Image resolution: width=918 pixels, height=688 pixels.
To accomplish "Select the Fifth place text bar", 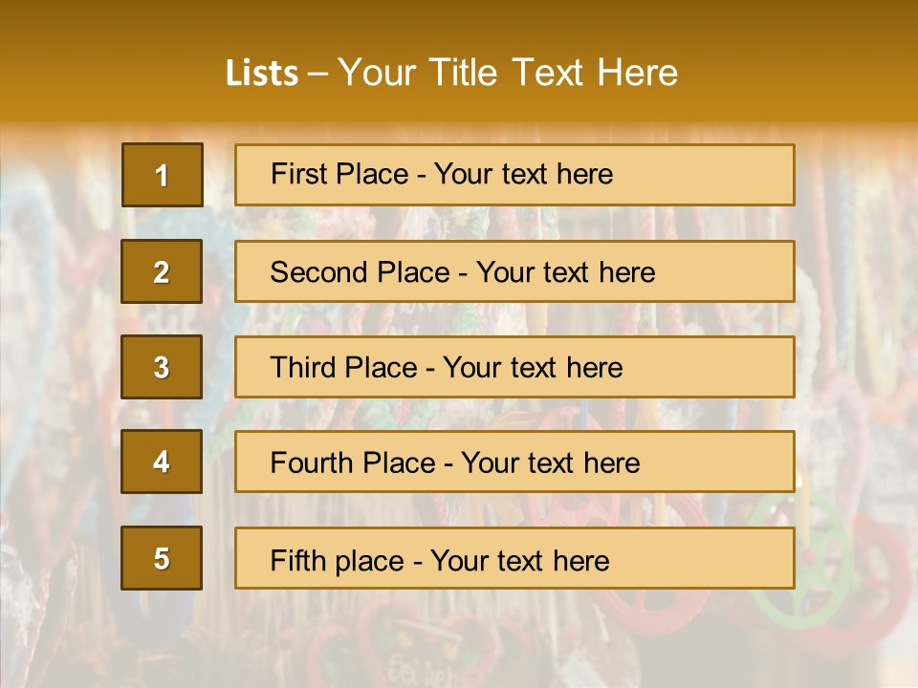I will (x=514, y=558).
